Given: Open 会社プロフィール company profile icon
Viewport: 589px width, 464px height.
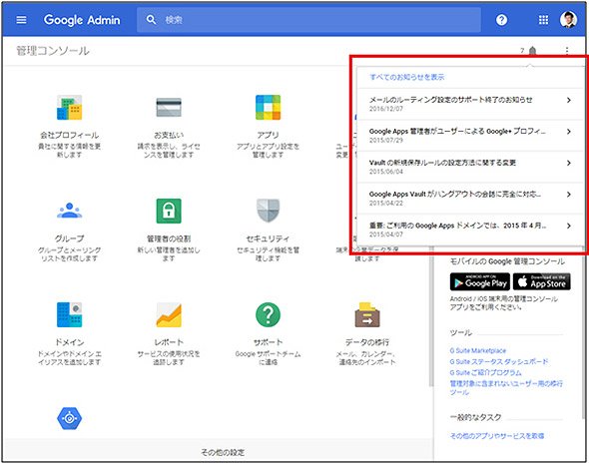Looking at the screenshot, I should (70, 108).
